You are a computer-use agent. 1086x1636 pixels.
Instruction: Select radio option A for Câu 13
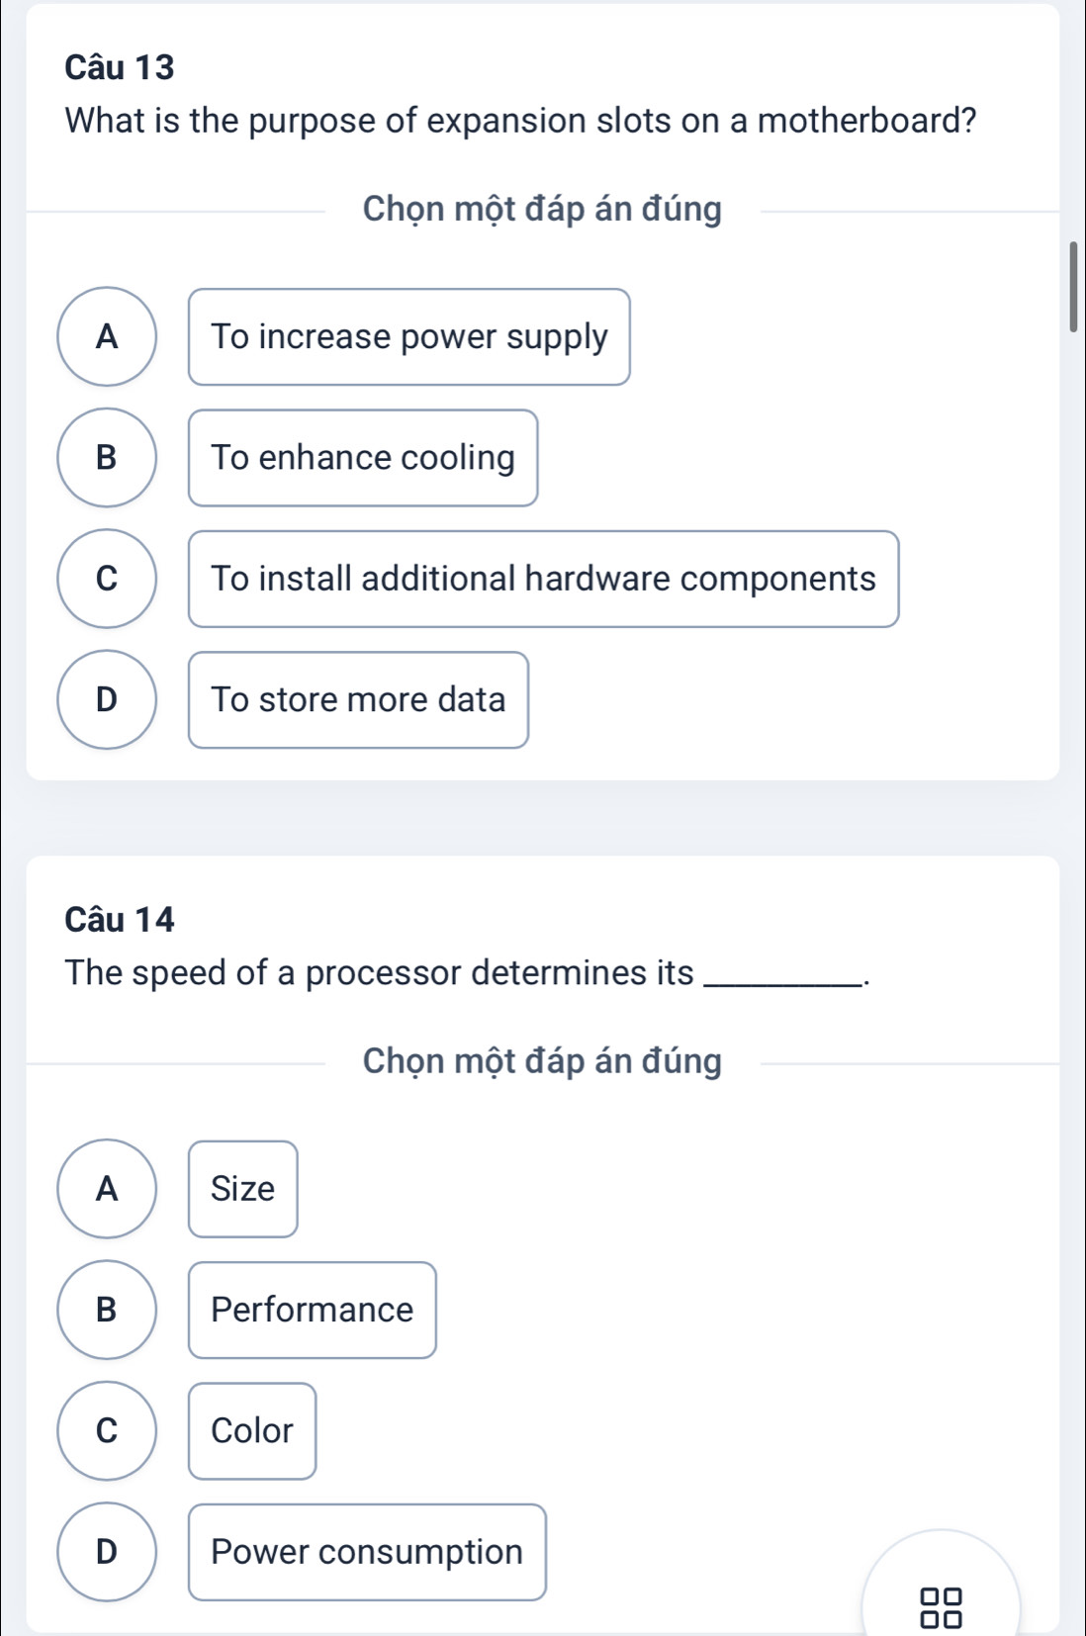107,336
